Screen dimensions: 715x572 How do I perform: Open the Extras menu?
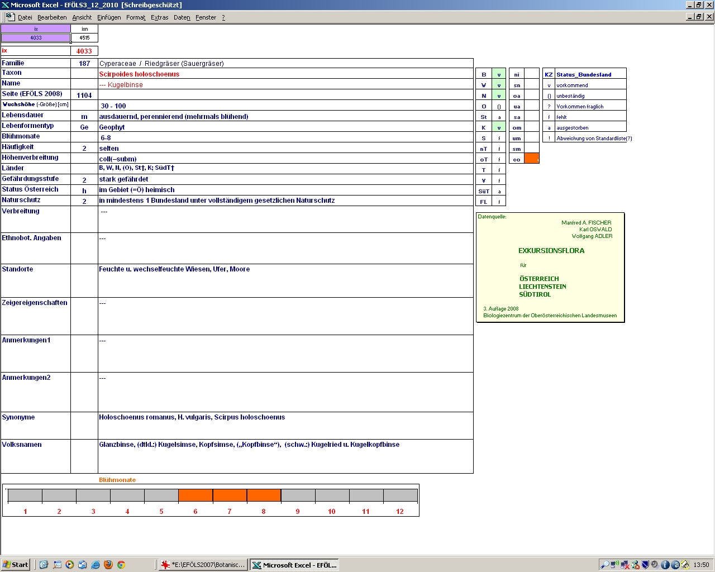pyautogui.click(x=160, y=17)
